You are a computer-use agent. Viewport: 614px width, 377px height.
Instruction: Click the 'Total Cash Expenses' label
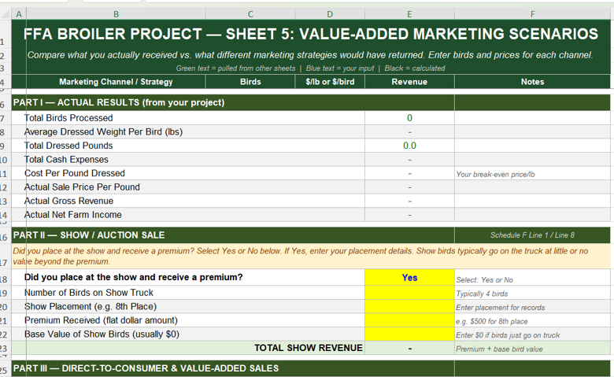tap(66, 159)
